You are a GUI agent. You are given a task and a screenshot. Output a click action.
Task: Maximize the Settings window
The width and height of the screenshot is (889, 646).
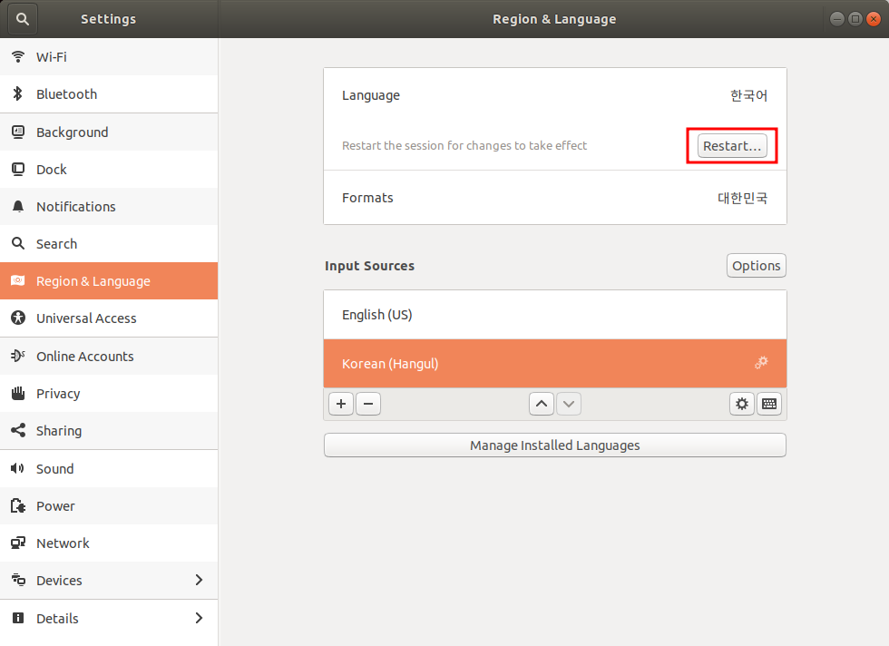click(855, 19)
